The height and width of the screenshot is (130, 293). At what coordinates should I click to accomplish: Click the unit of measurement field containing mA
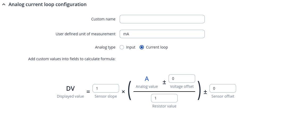162,34
